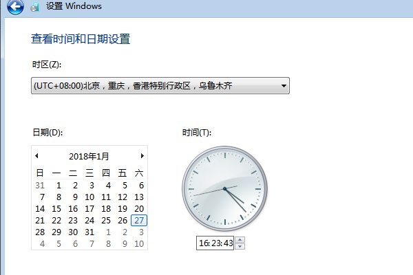This screenshot has height=275, width=413.
Task: Click the 16:23:43 time input field
Action: (x=215, y=243)
